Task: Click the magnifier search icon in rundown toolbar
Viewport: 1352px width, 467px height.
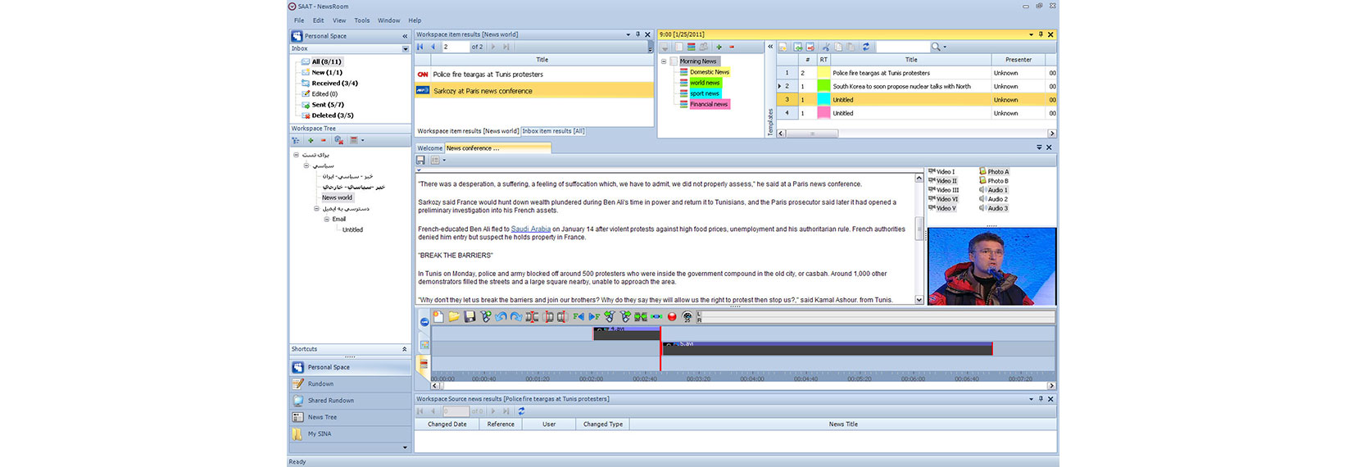Action: (936, 48)
